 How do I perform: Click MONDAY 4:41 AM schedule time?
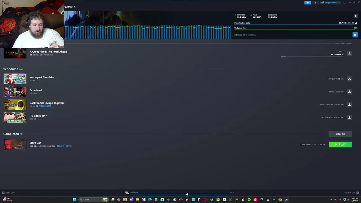(x=336, y=79)
